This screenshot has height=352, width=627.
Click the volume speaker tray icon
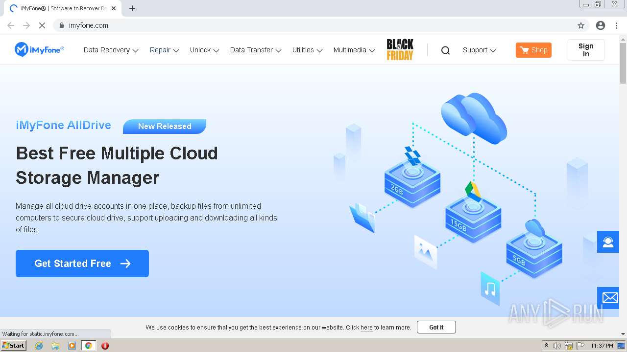click(557, 346)
